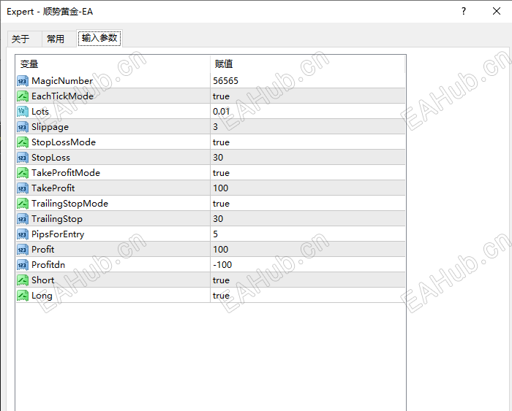Select the Short variable name
Image resolution: width=512 pixels, height=411 pixels.
[42, 280]
